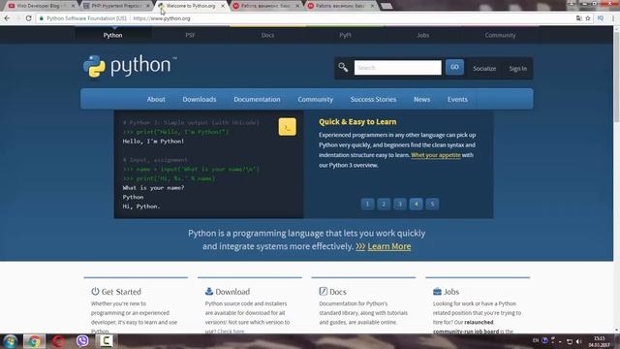Click the Download section icon
This screenshot has width=620, height=349.
(x=209, y=291)
